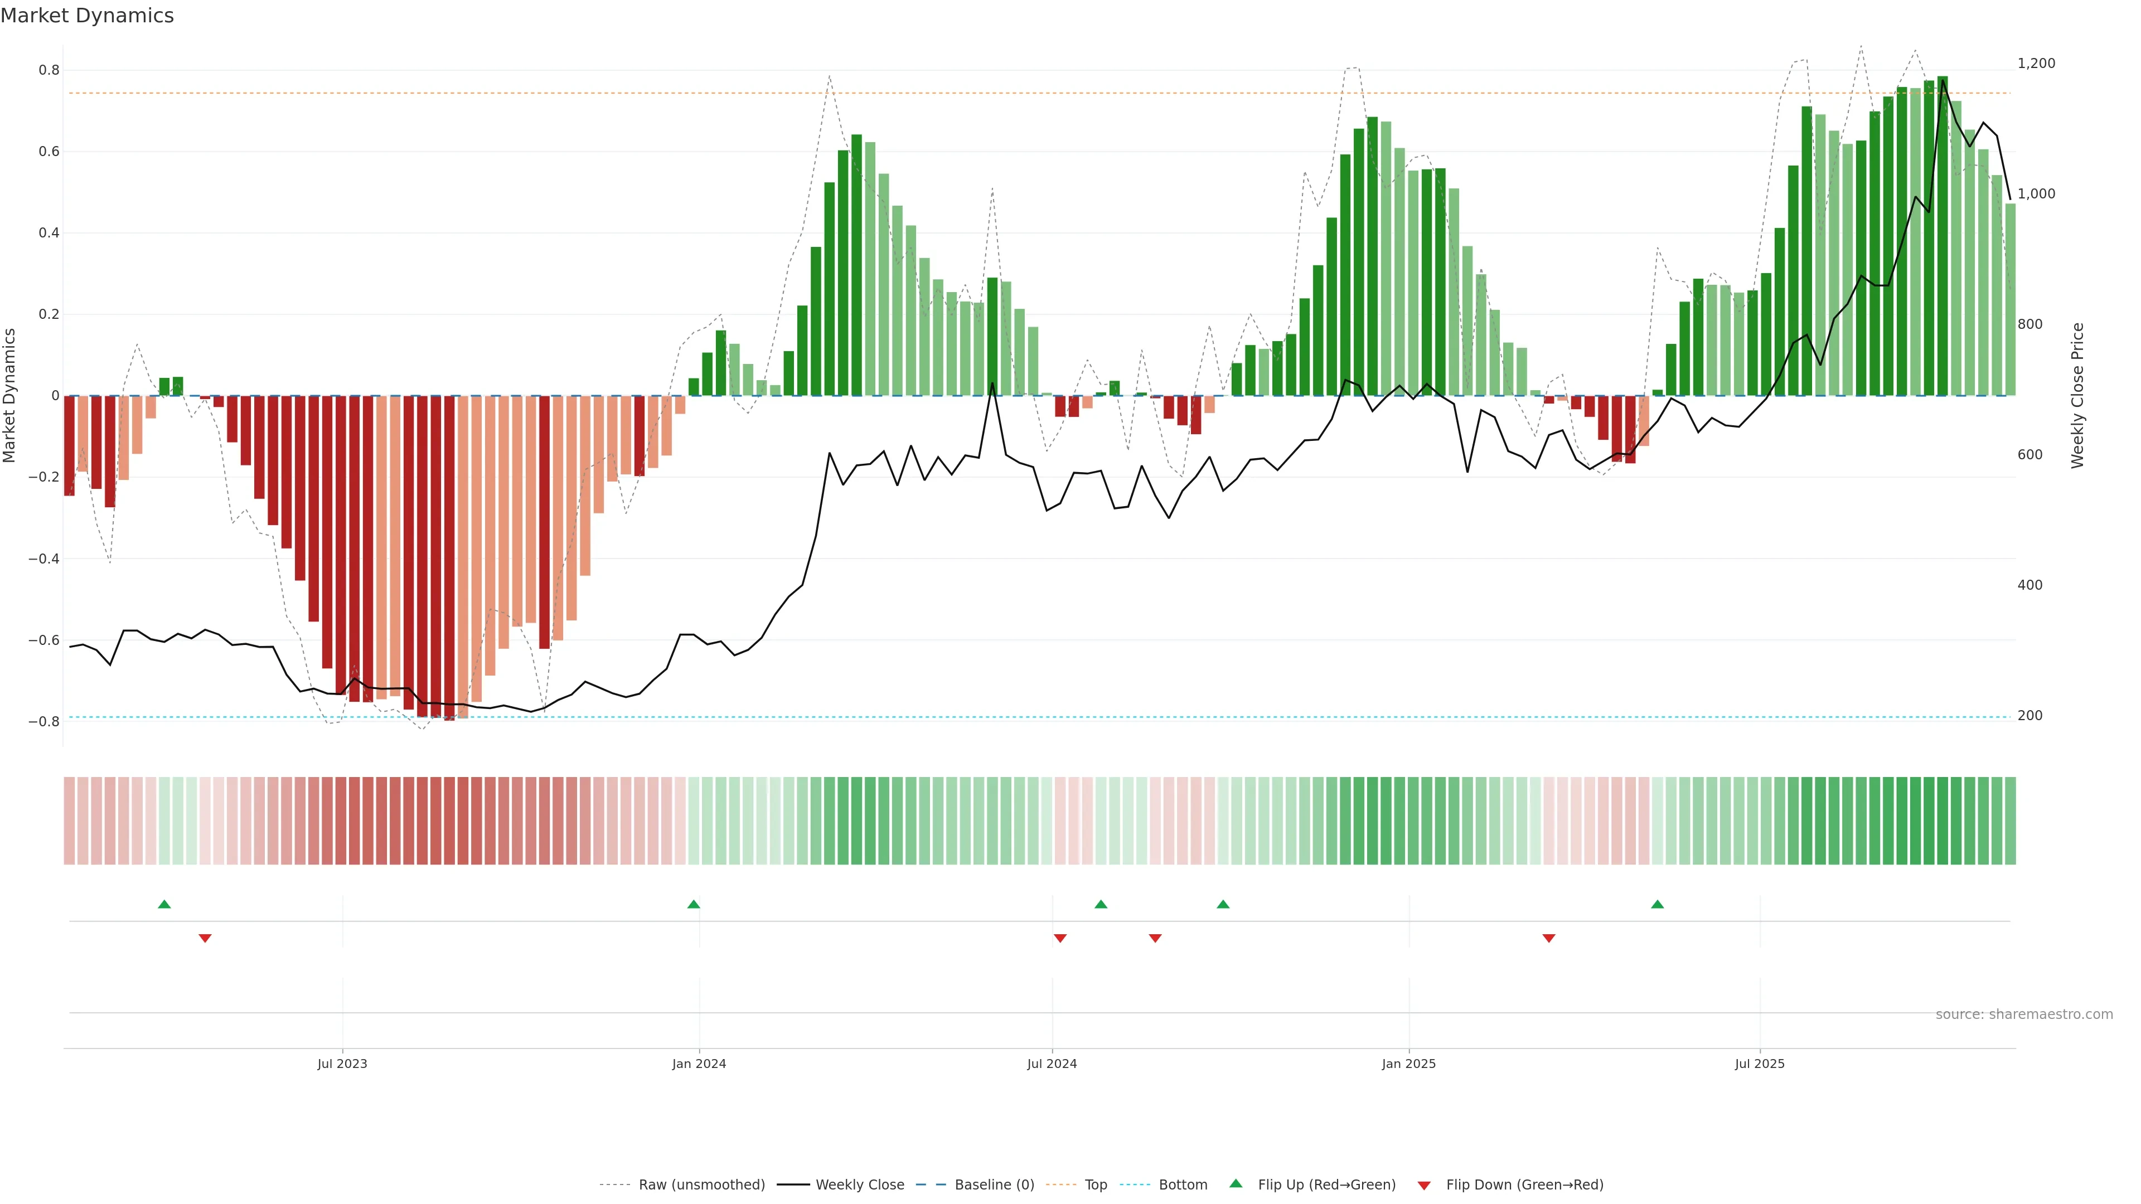Screen dimensions: 2141x1204
Task: Click the Market Dynamics chart title
Action: 88,16
